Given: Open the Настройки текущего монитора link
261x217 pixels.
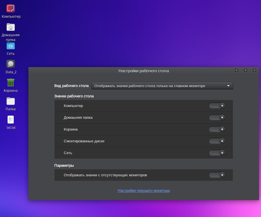Looking at the screenshot, I should (144, 191).
